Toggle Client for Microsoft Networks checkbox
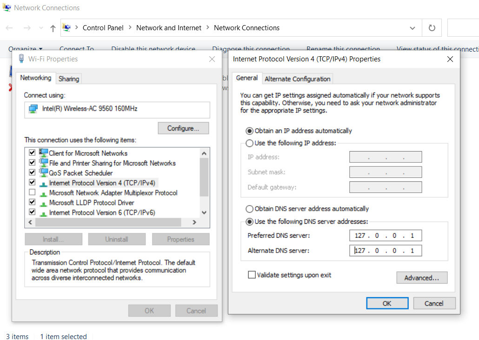 [x=32, y=152]
